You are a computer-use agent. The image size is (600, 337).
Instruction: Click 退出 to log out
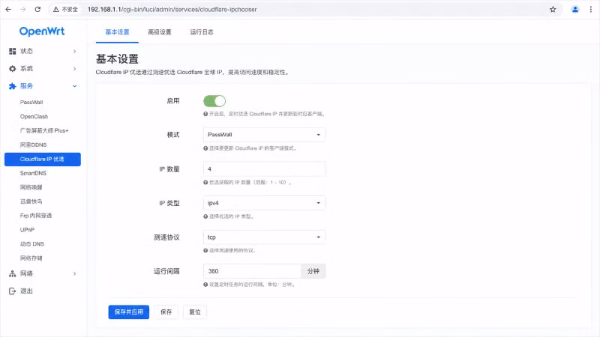click(x=26, y=291)
